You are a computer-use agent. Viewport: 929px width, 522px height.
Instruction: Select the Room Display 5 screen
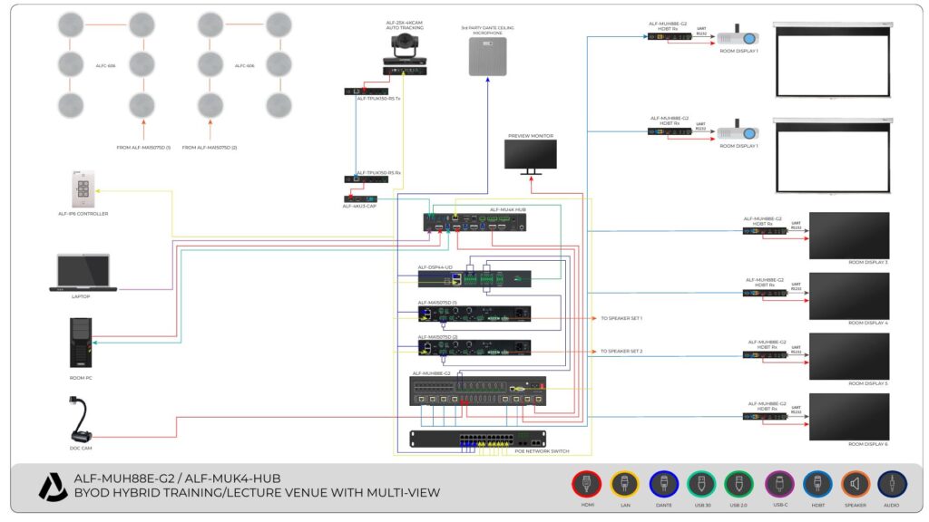[x=849, y=356]
